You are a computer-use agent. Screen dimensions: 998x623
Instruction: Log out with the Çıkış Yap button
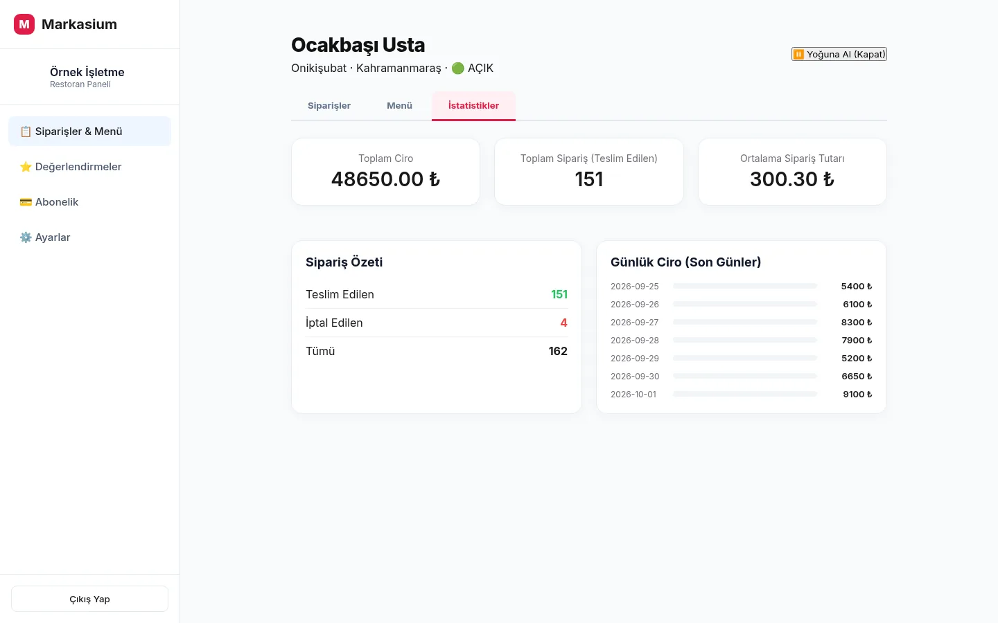[89, 599]
